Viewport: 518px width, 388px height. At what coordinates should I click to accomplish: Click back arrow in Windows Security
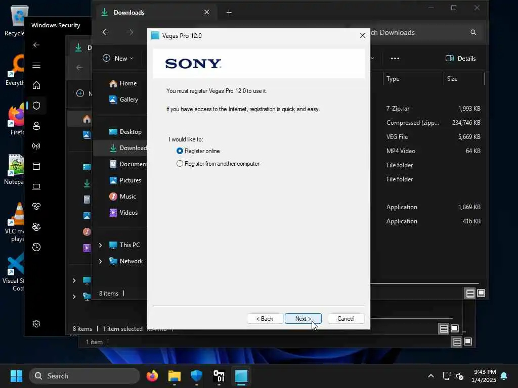tap(36, 45)
